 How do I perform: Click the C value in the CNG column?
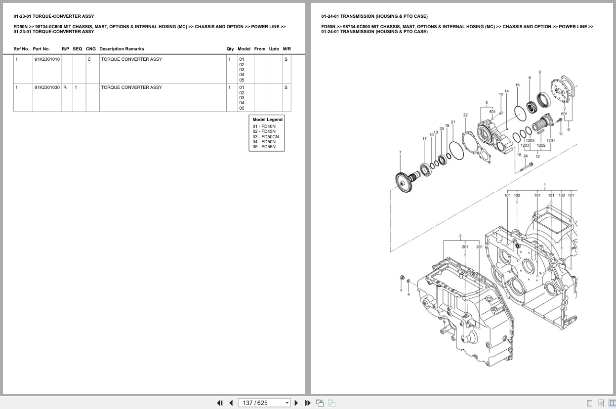[x=89, y=59]
